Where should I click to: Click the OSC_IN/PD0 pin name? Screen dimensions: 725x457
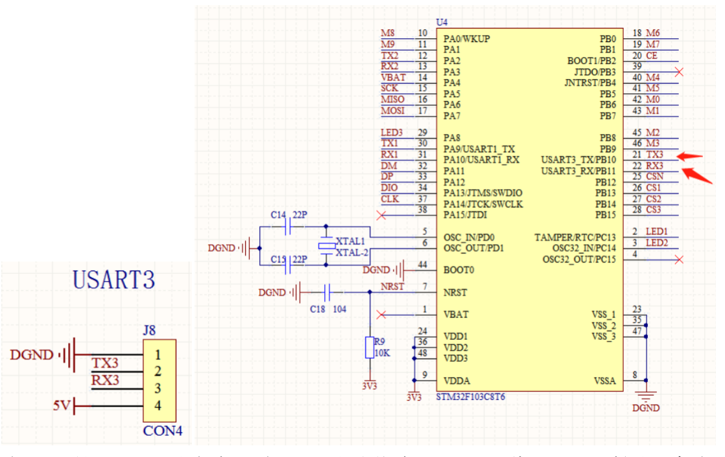[469, 238]
